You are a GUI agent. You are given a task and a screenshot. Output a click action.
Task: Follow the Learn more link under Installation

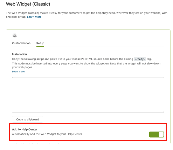click(18, 72)
